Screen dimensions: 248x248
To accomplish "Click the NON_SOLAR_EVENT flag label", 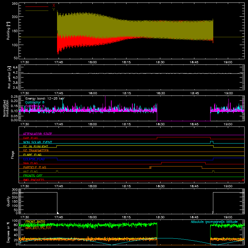I will click(38, 142).
